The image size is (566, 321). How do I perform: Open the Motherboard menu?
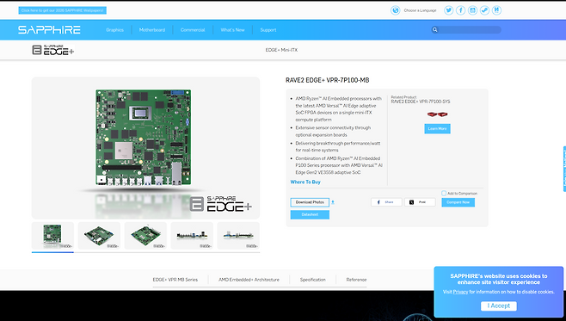click(152, 30)
